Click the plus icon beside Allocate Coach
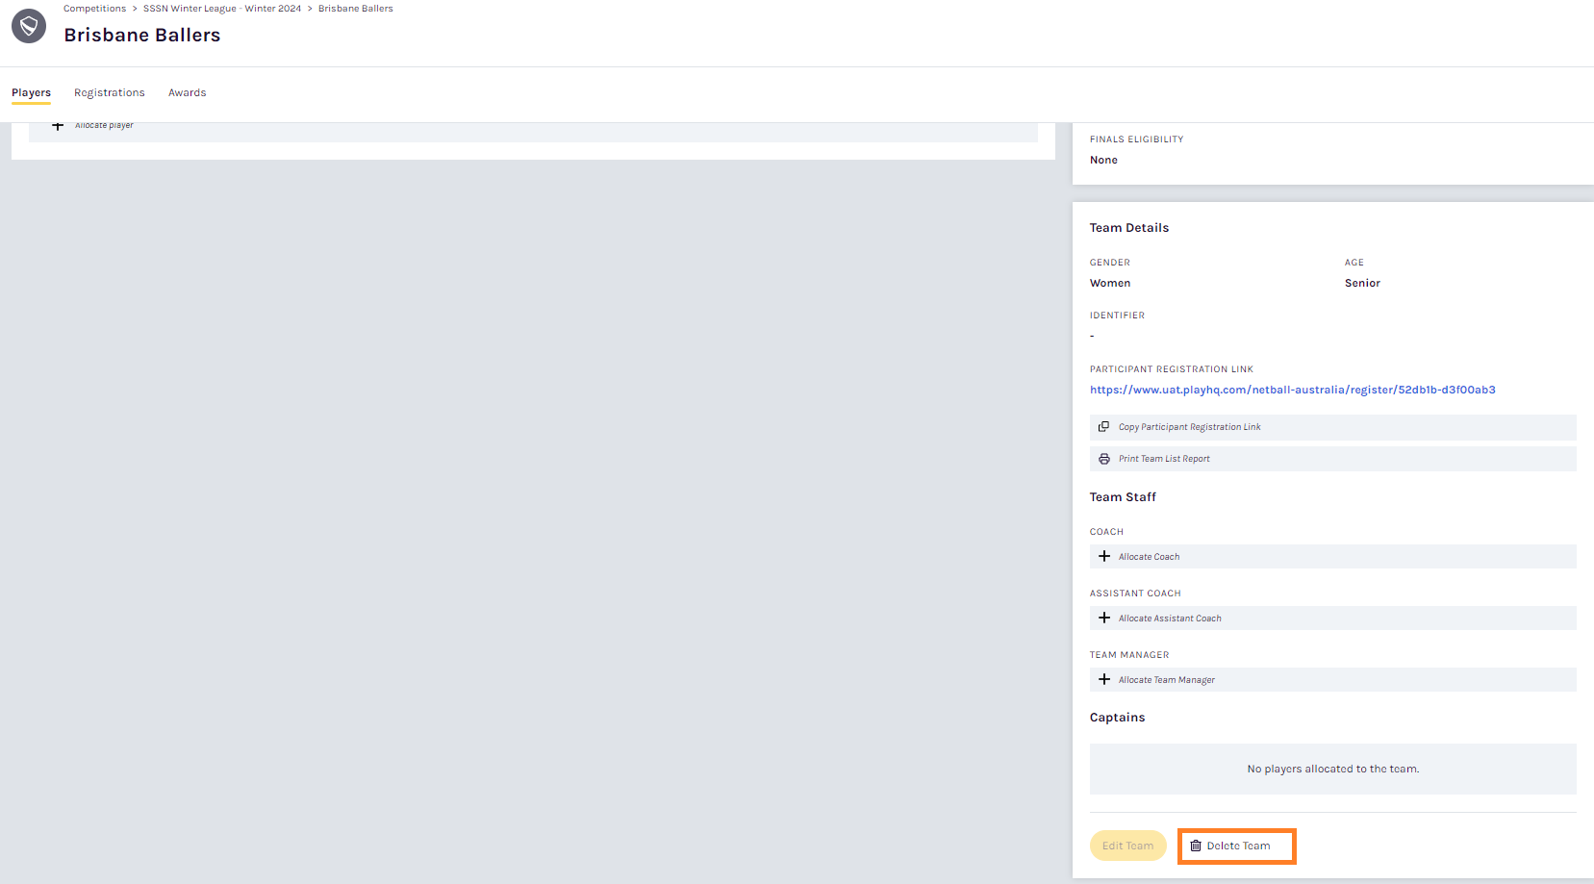Screen dimensions: 1594x884 1104,557
